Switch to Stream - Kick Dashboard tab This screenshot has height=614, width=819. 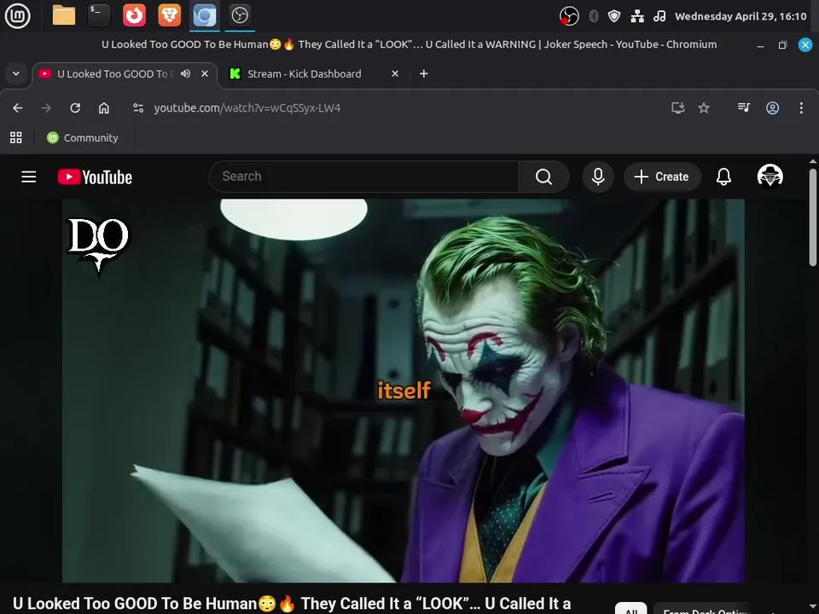pos(304,74)
